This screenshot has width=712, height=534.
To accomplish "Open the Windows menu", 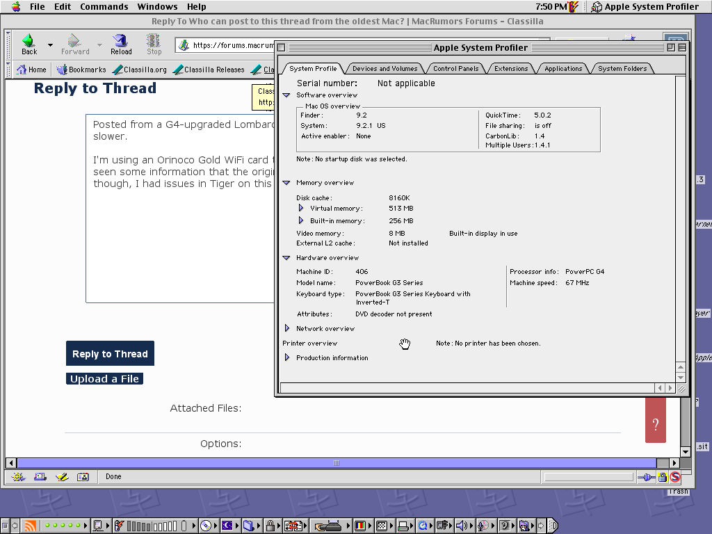I will [x=158, y=7].
